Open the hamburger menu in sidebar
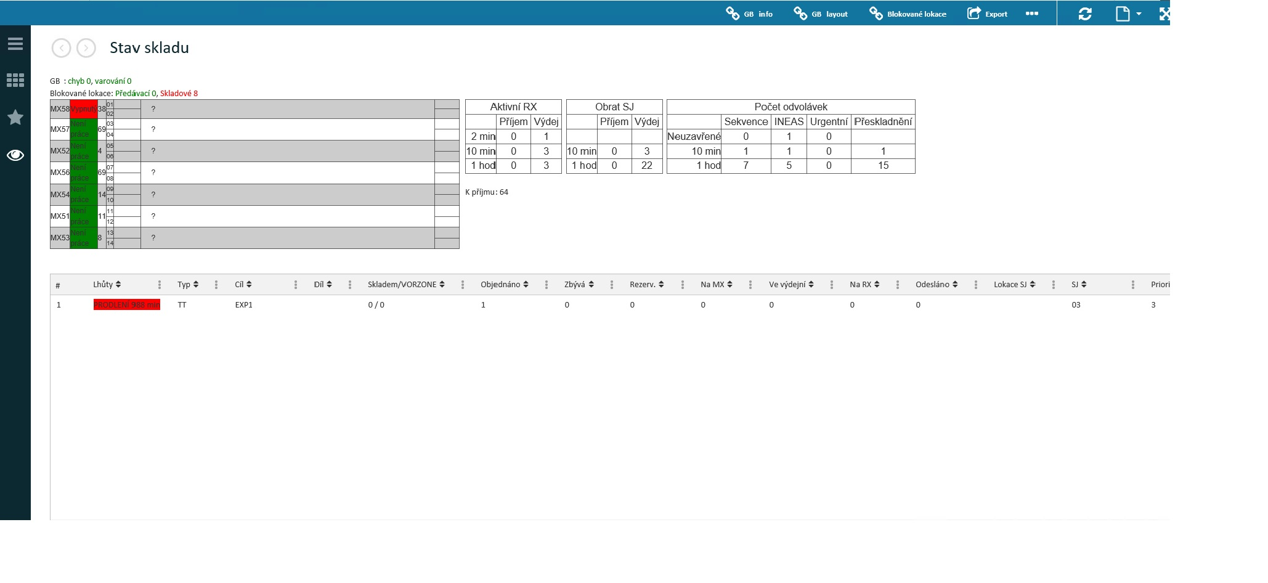Screen dimensions: 1268x583 click(15, 44)
